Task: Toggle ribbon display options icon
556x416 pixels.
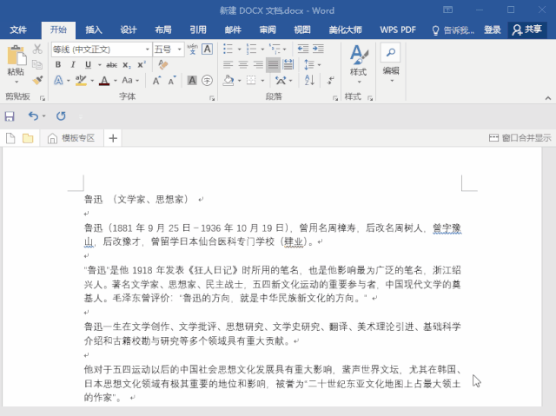Action: point(448,10)
